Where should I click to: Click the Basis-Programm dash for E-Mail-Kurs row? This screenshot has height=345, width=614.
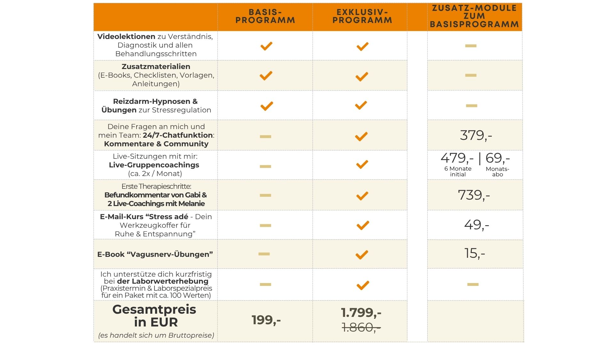tap(265, 226)
